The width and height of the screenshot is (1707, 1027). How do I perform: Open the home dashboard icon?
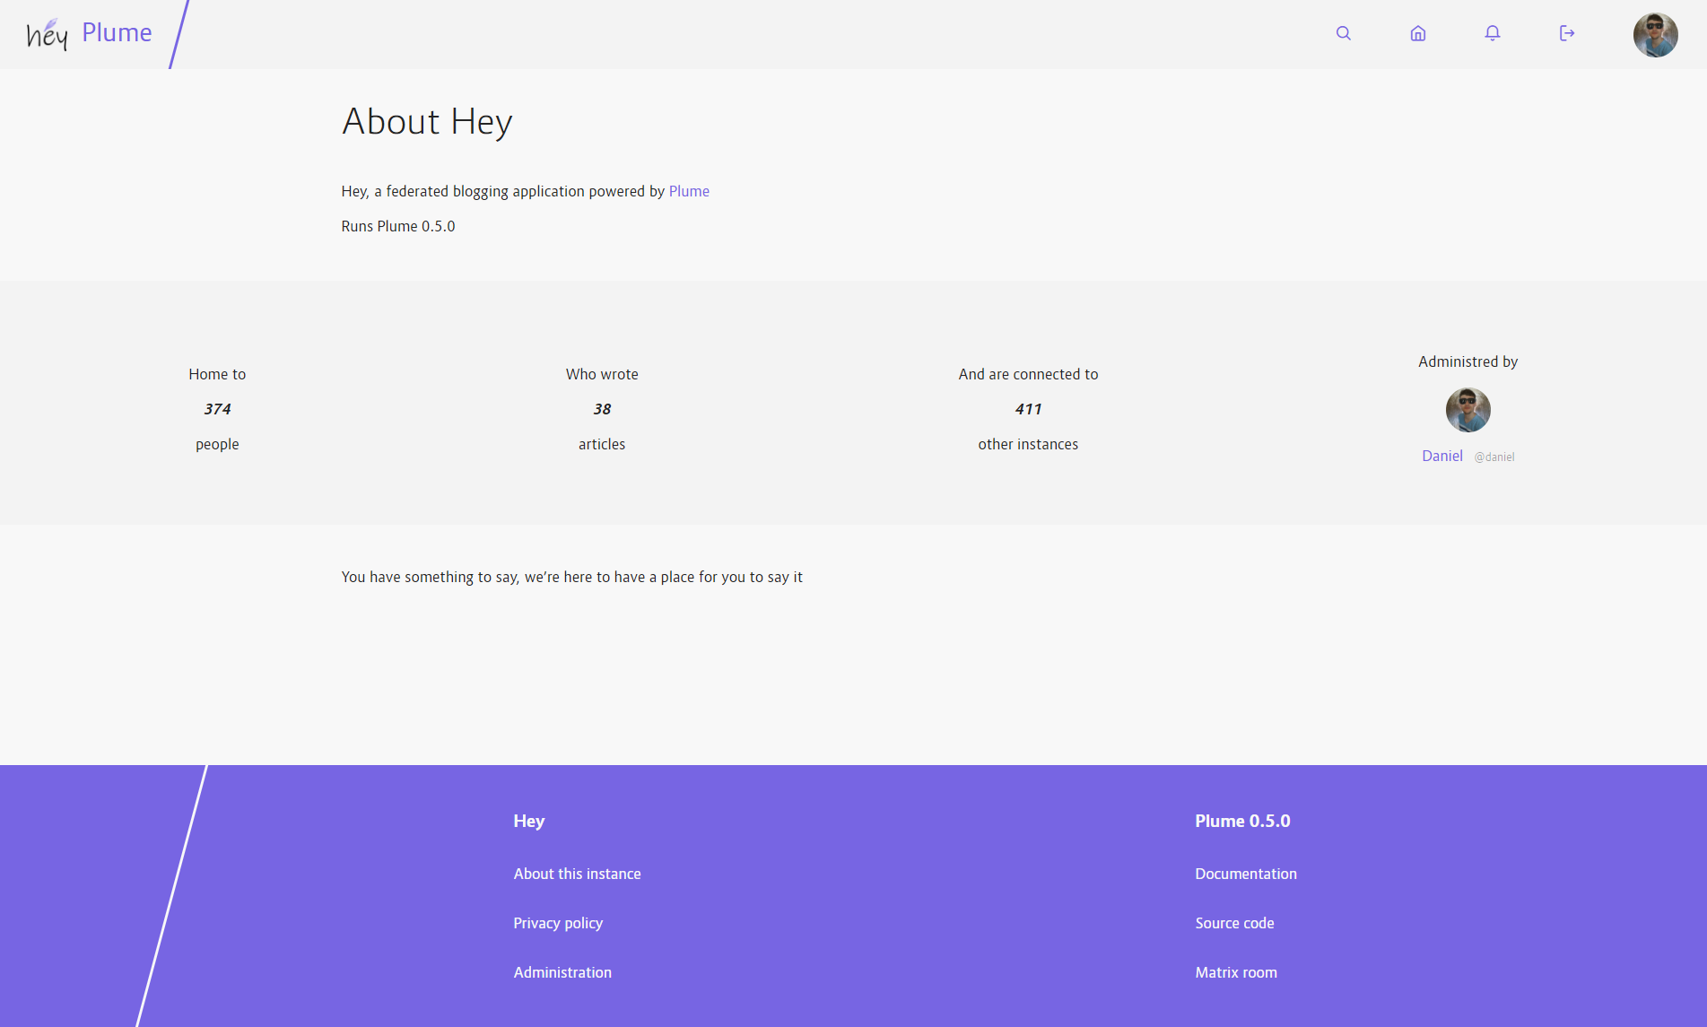coord(1417,33)
